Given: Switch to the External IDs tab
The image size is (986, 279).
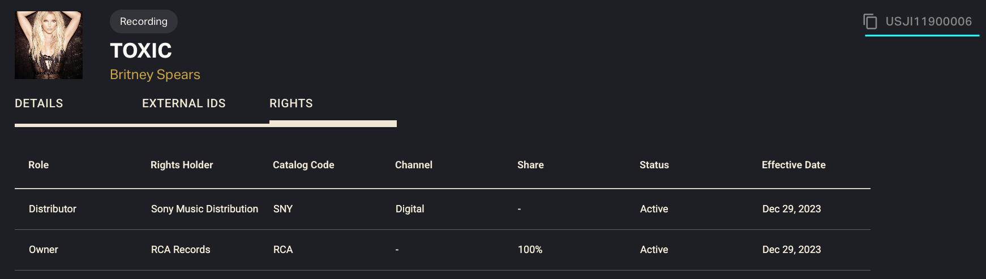Looking at the screenshot, I should pyautogui.click(x=184, y=103).
